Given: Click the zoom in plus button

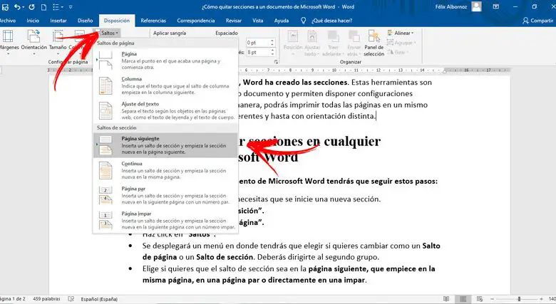Looking at the screenshot, I should [542, 299].
